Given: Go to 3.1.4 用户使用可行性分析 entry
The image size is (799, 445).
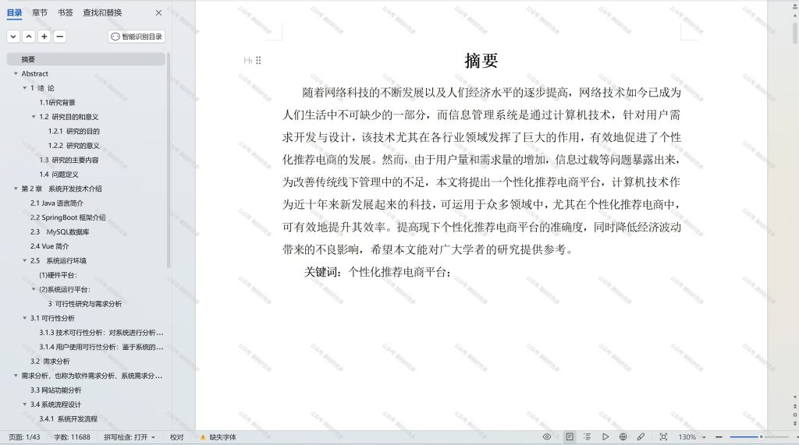Looking at the screenshot, I should (101, 347).
